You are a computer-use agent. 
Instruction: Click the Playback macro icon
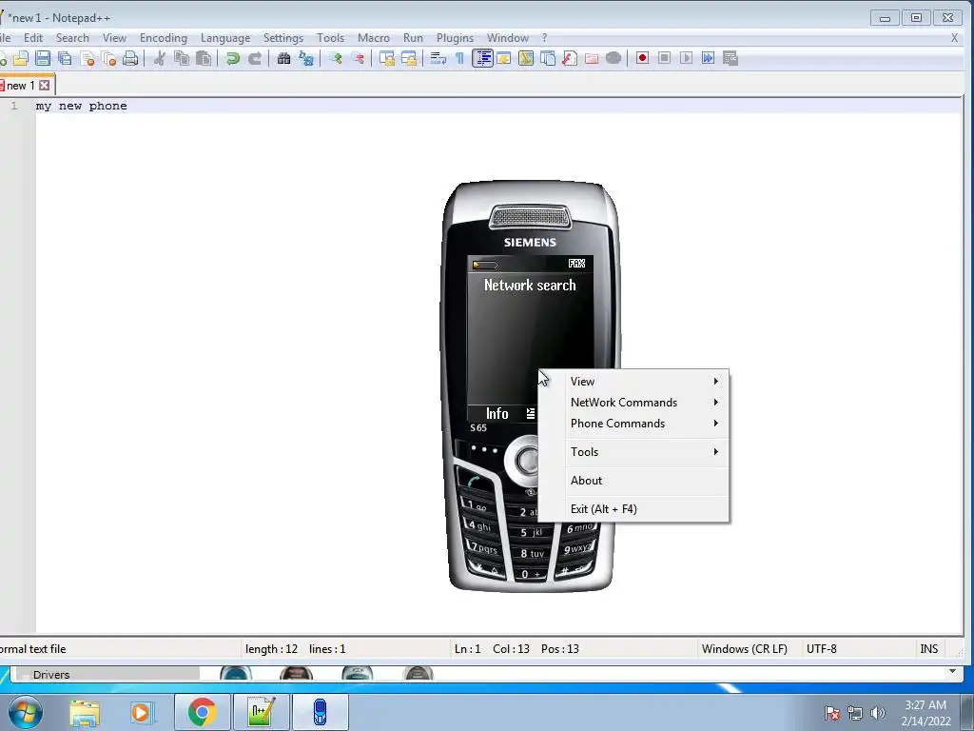[686, 58]
